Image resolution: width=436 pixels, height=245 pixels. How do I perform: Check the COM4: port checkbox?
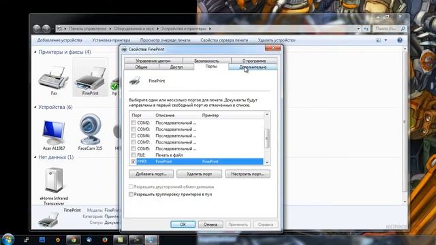[134, 135]
